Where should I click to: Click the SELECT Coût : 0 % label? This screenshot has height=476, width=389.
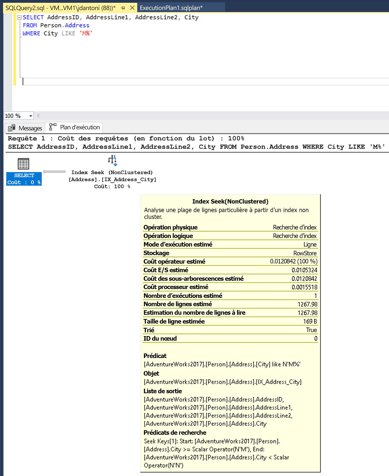24,179
